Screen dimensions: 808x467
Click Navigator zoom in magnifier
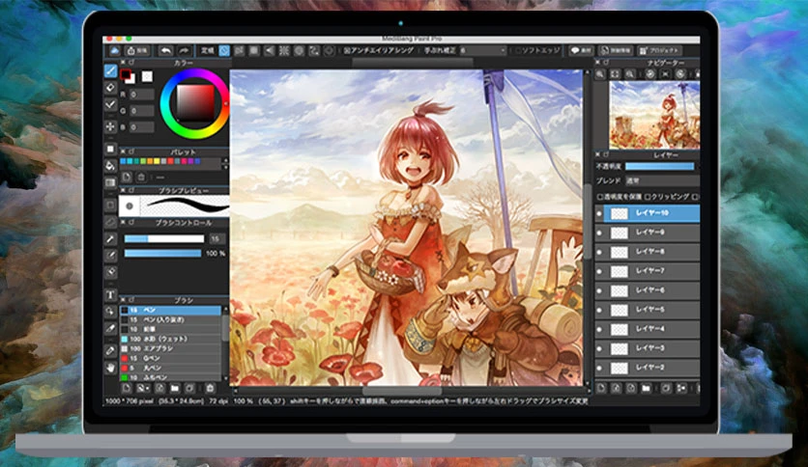[600, 74]
